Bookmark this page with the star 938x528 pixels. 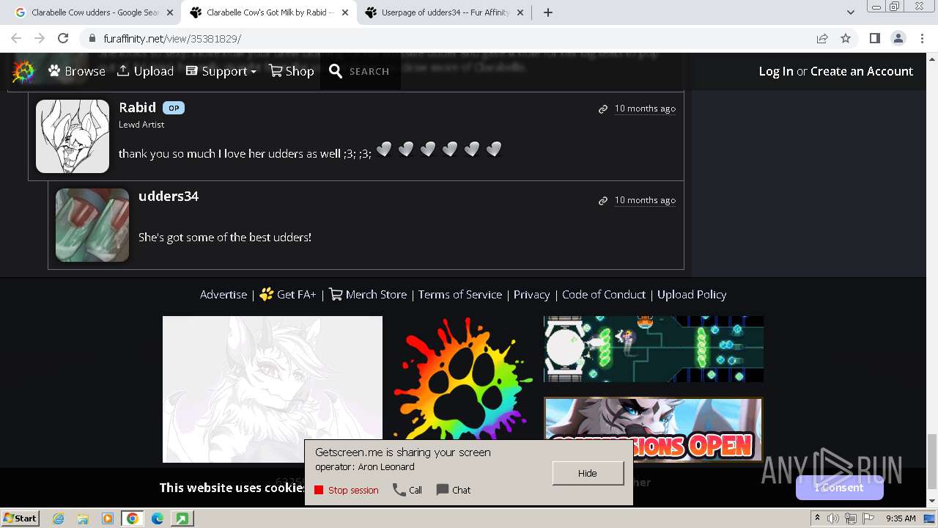click(846, 38)
